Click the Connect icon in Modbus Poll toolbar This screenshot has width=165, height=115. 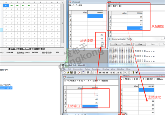[x=88, y=72]
